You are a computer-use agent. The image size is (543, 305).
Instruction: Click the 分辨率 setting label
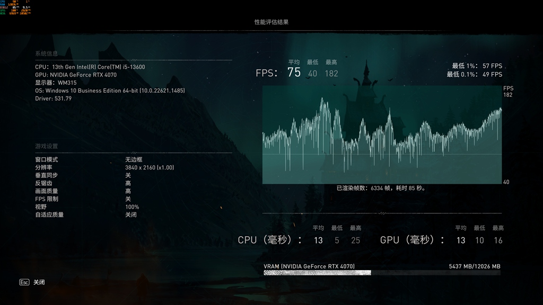coord(43,167)
